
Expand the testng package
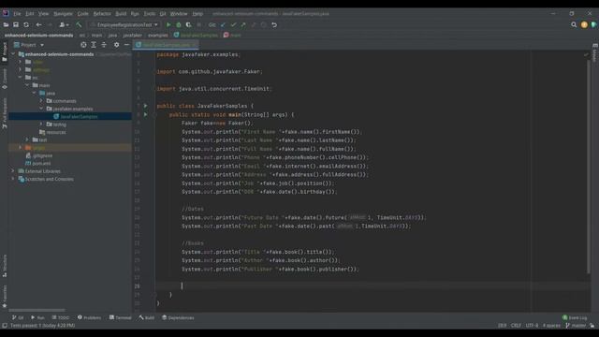41,125
